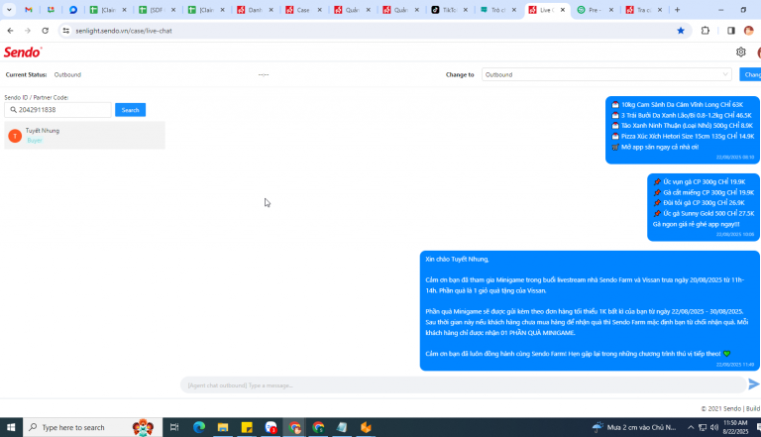Open the weather widget Mưa 2 cm
Viewport: 761px width, 437px height.
pyautogui.click(x=634, y=427)
